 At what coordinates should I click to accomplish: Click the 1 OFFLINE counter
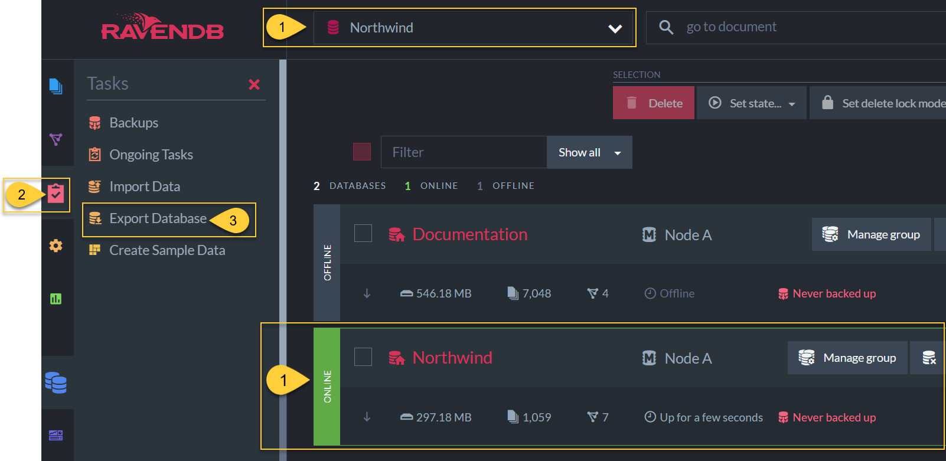(505, 186)
